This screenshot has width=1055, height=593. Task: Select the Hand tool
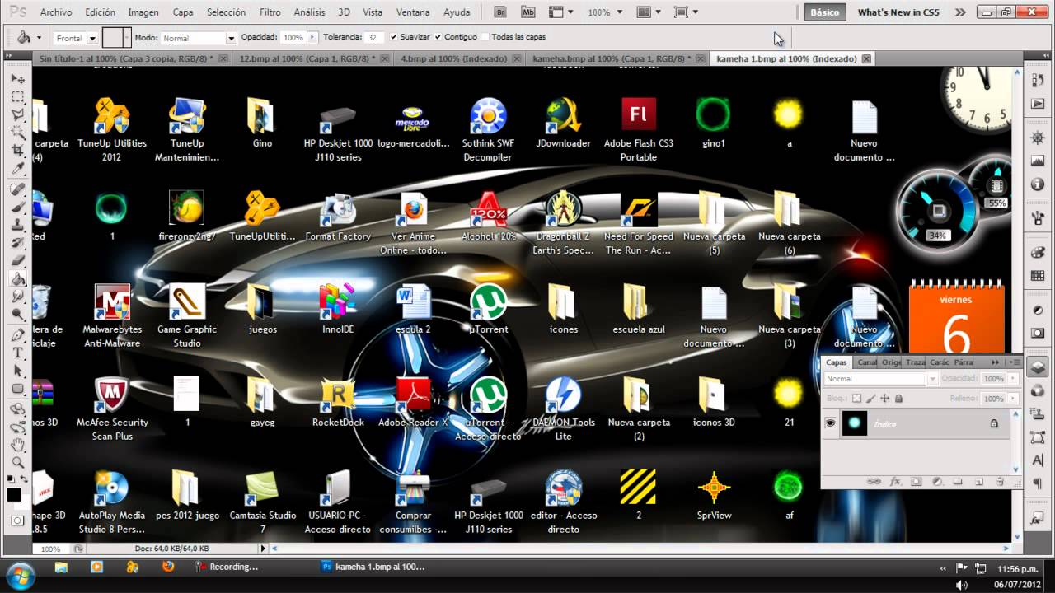click(x=17, y=446)
